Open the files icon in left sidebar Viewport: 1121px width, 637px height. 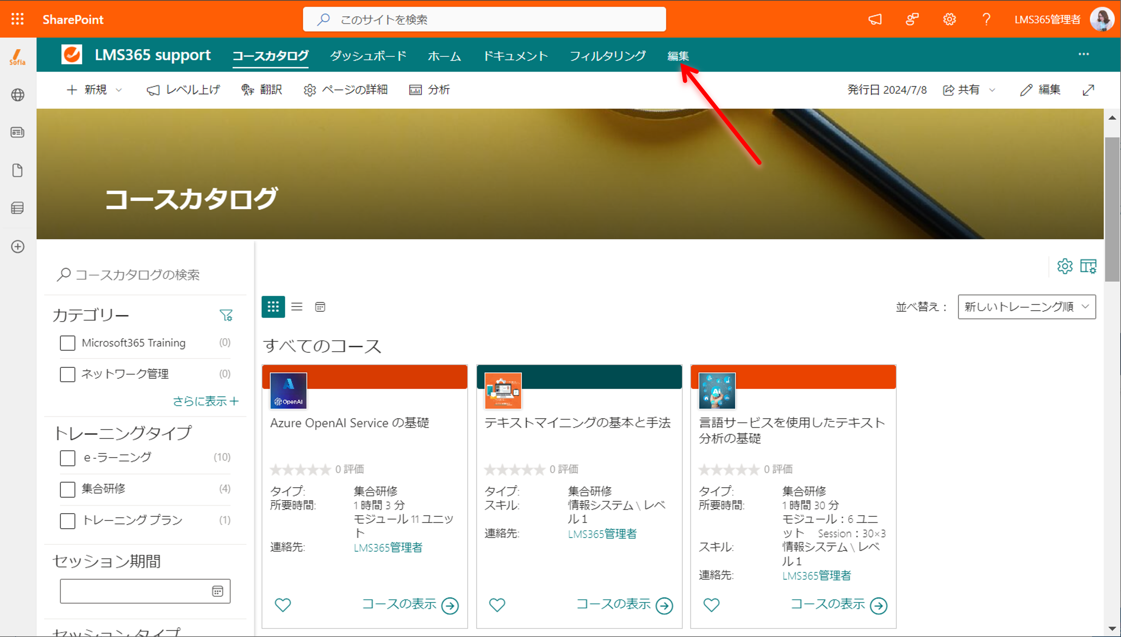click(x=17, y=170)
